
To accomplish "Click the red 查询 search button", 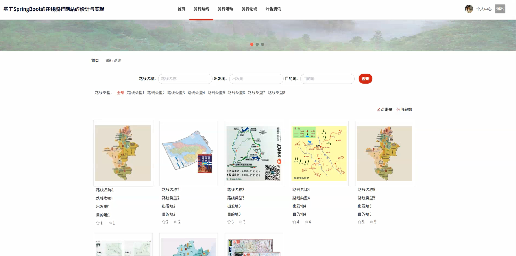I will pos(366,78).
